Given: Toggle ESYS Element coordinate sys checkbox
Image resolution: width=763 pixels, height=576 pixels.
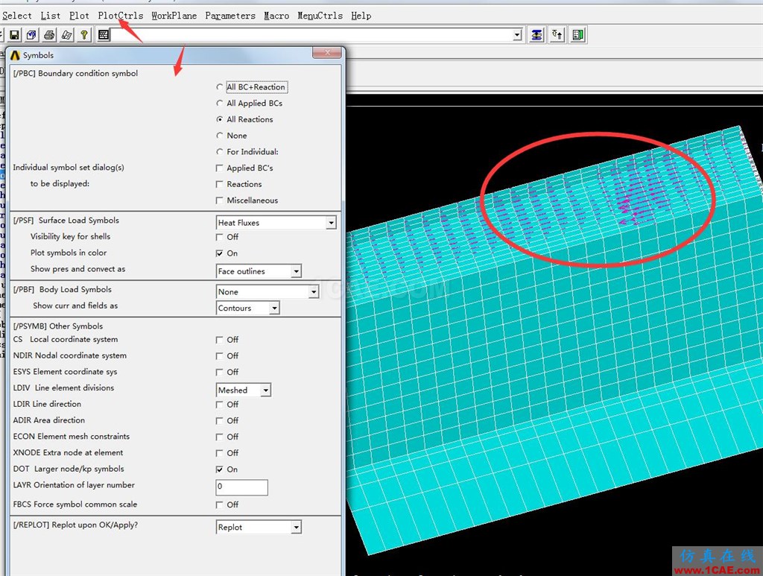Looking at the screenshot, I should (220, 372).
